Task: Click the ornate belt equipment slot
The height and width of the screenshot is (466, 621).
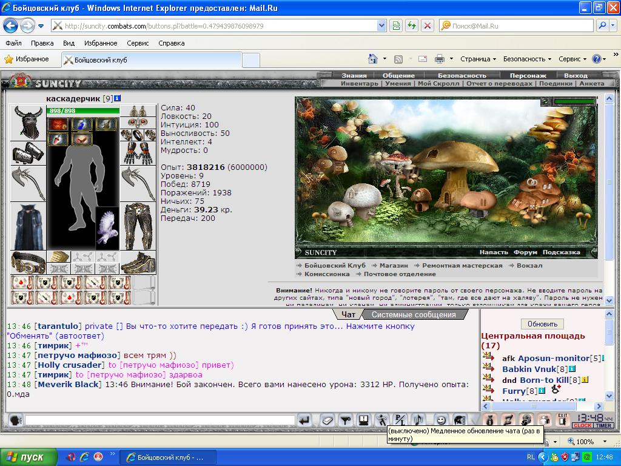Action: tap(28, 262)
